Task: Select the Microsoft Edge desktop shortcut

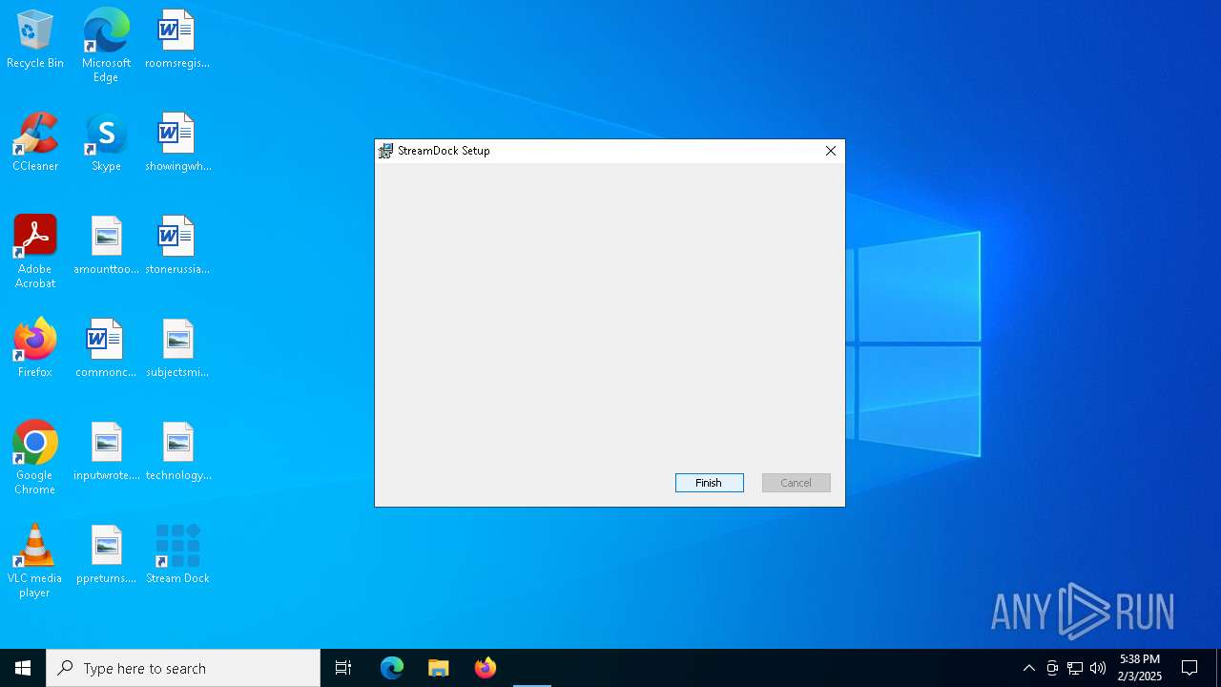Action: [106, 45]
